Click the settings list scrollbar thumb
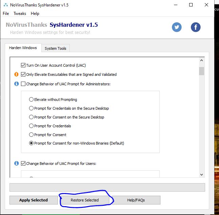 click(x=201, y=71)
